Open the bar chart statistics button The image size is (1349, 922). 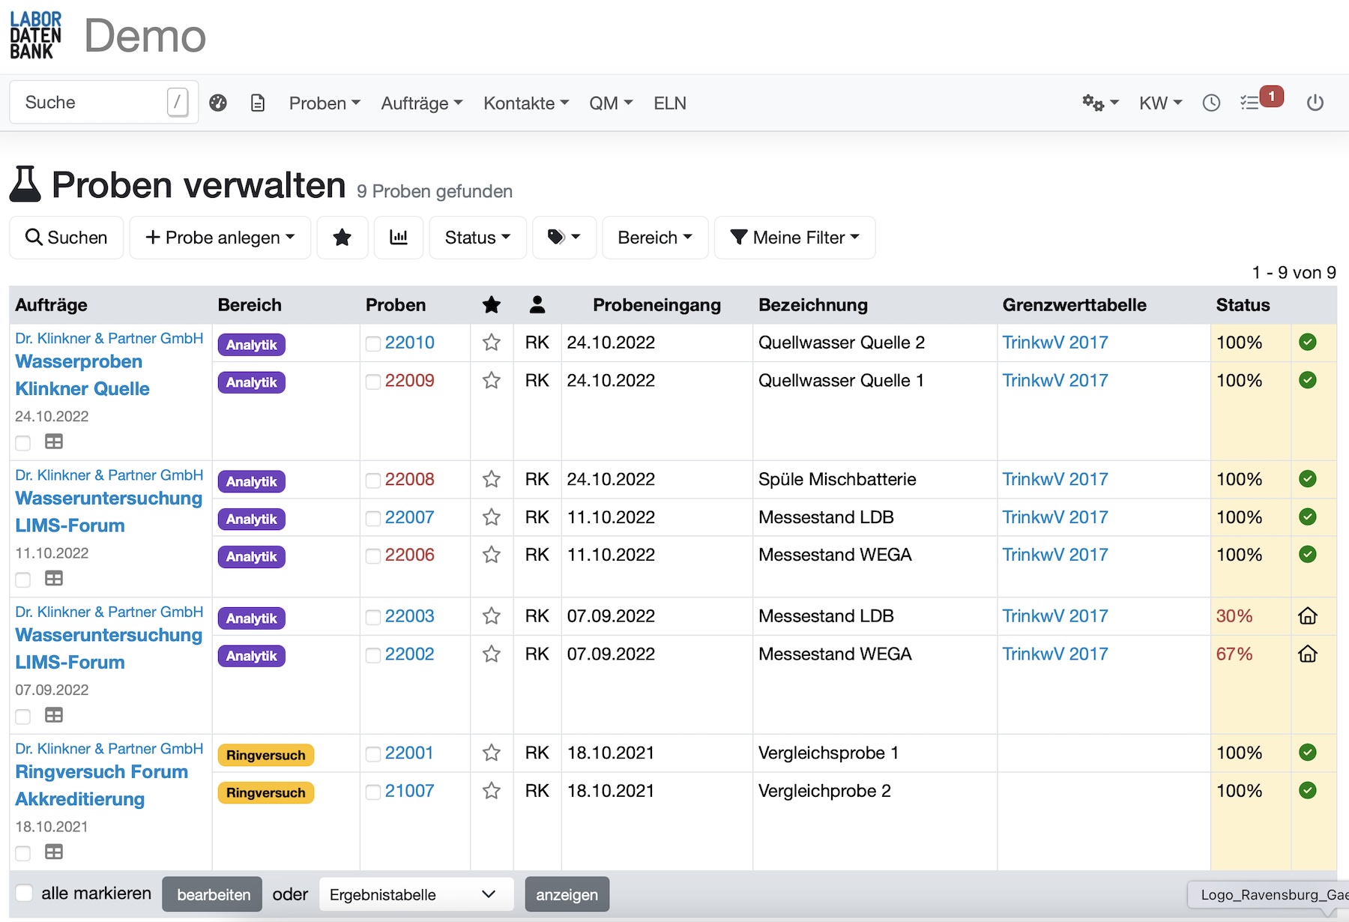click(x=399, y=238)
